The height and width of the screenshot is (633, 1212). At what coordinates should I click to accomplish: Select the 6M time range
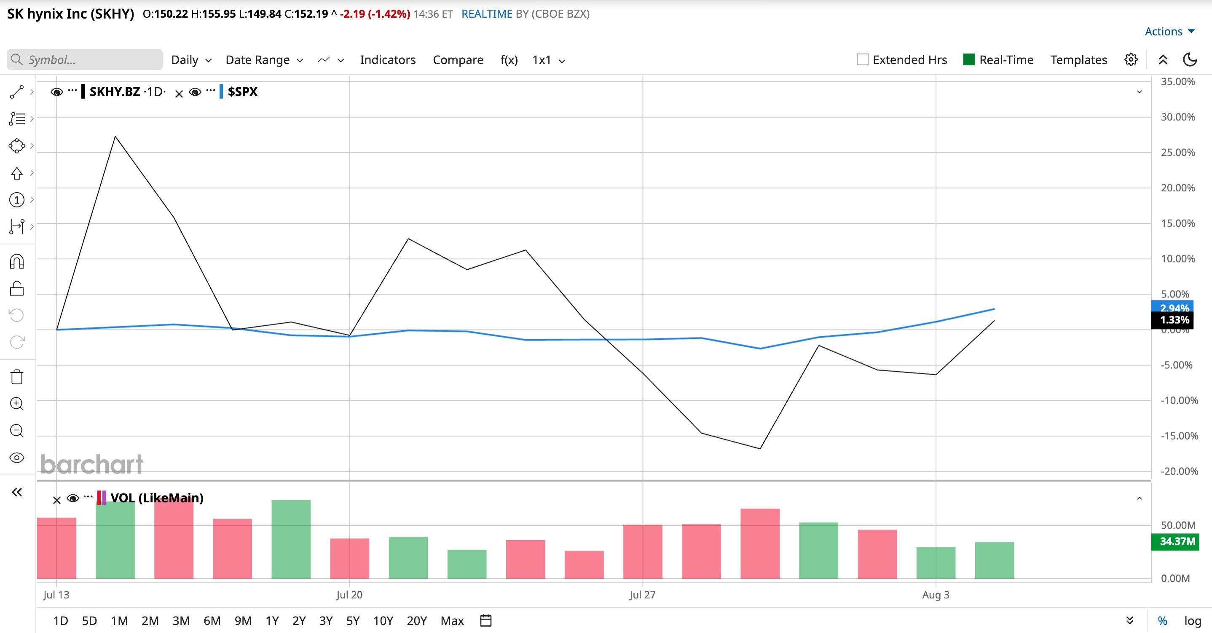[x=212, y=621]
